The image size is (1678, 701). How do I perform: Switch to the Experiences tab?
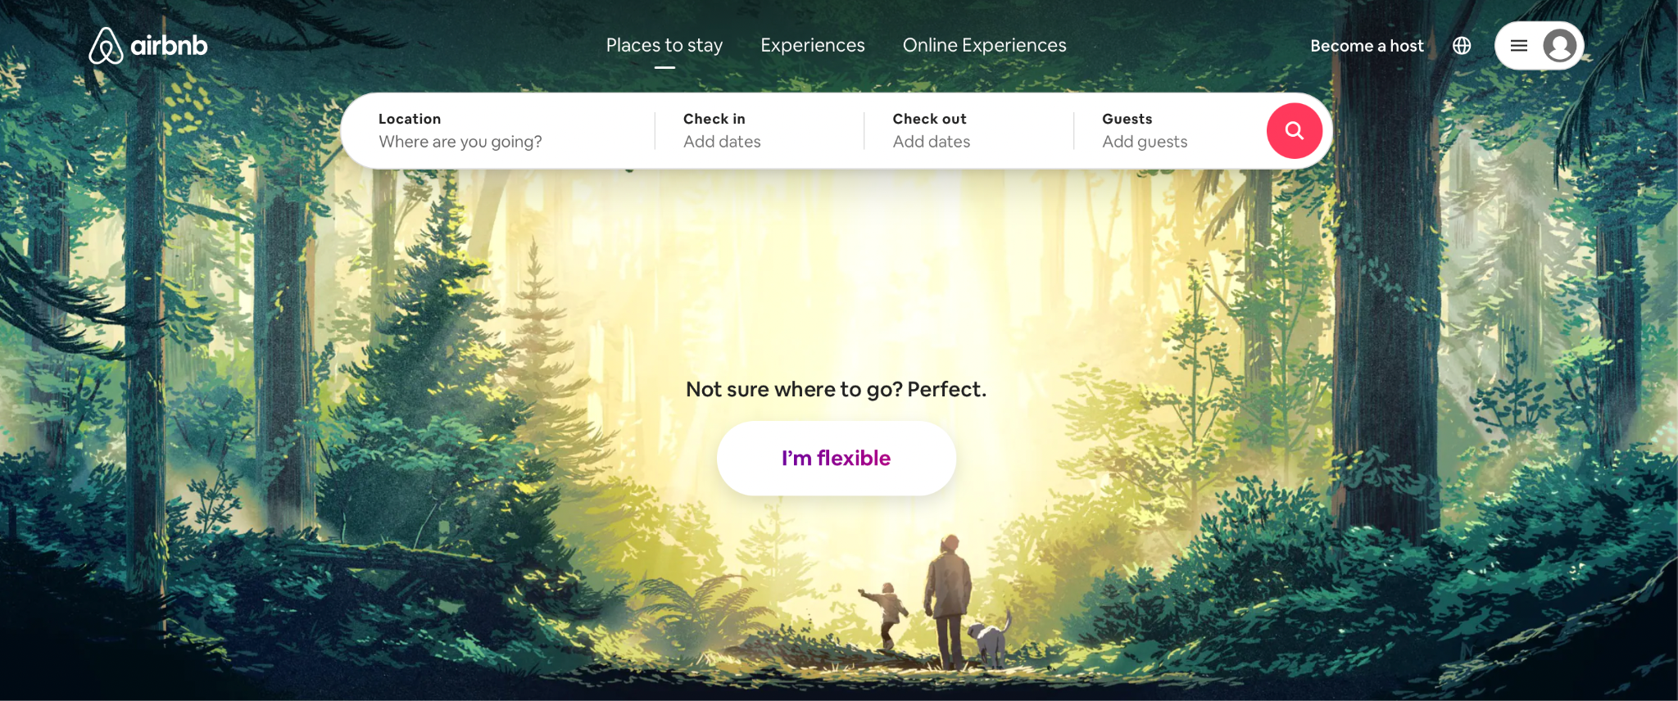click(x=813, y=45)
